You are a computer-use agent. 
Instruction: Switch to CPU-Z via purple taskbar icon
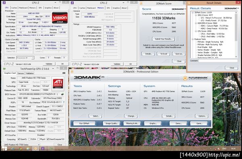43,149
